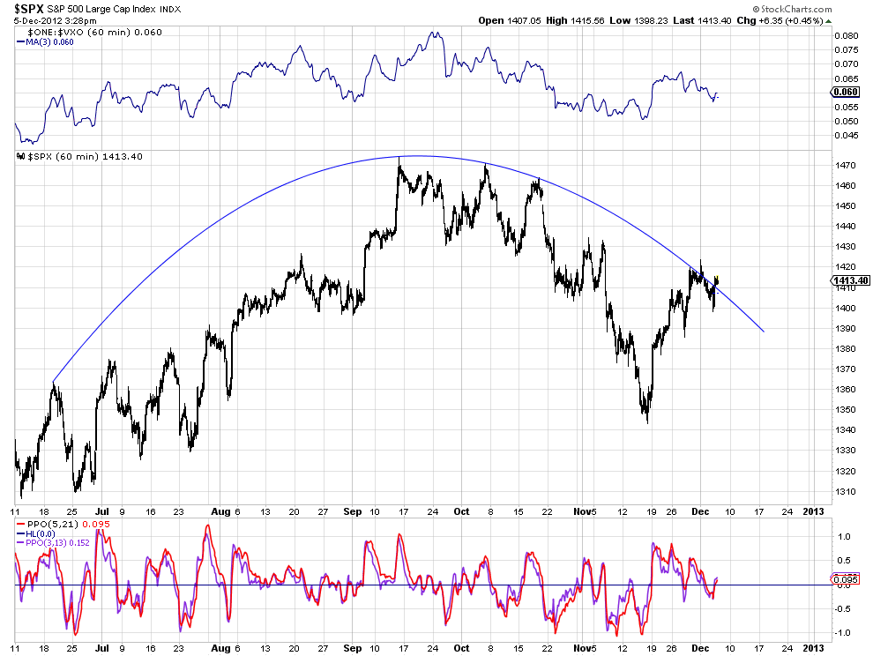Click the '$SPX (60 min) 1413.40' panel label

click(86, 156)
